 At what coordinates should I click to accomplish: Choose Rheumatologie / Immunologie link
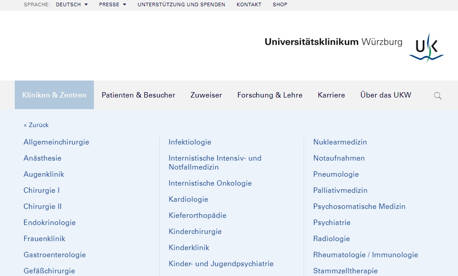coord(365,255)
